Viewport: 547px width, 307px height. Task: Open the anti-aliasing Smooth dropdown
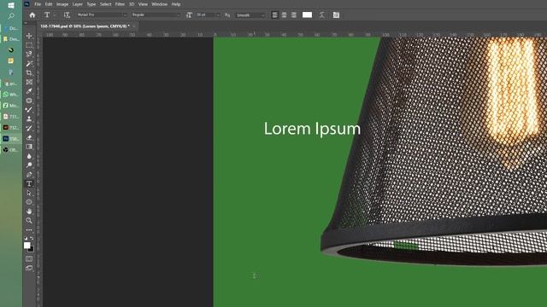tap(250, 15)
